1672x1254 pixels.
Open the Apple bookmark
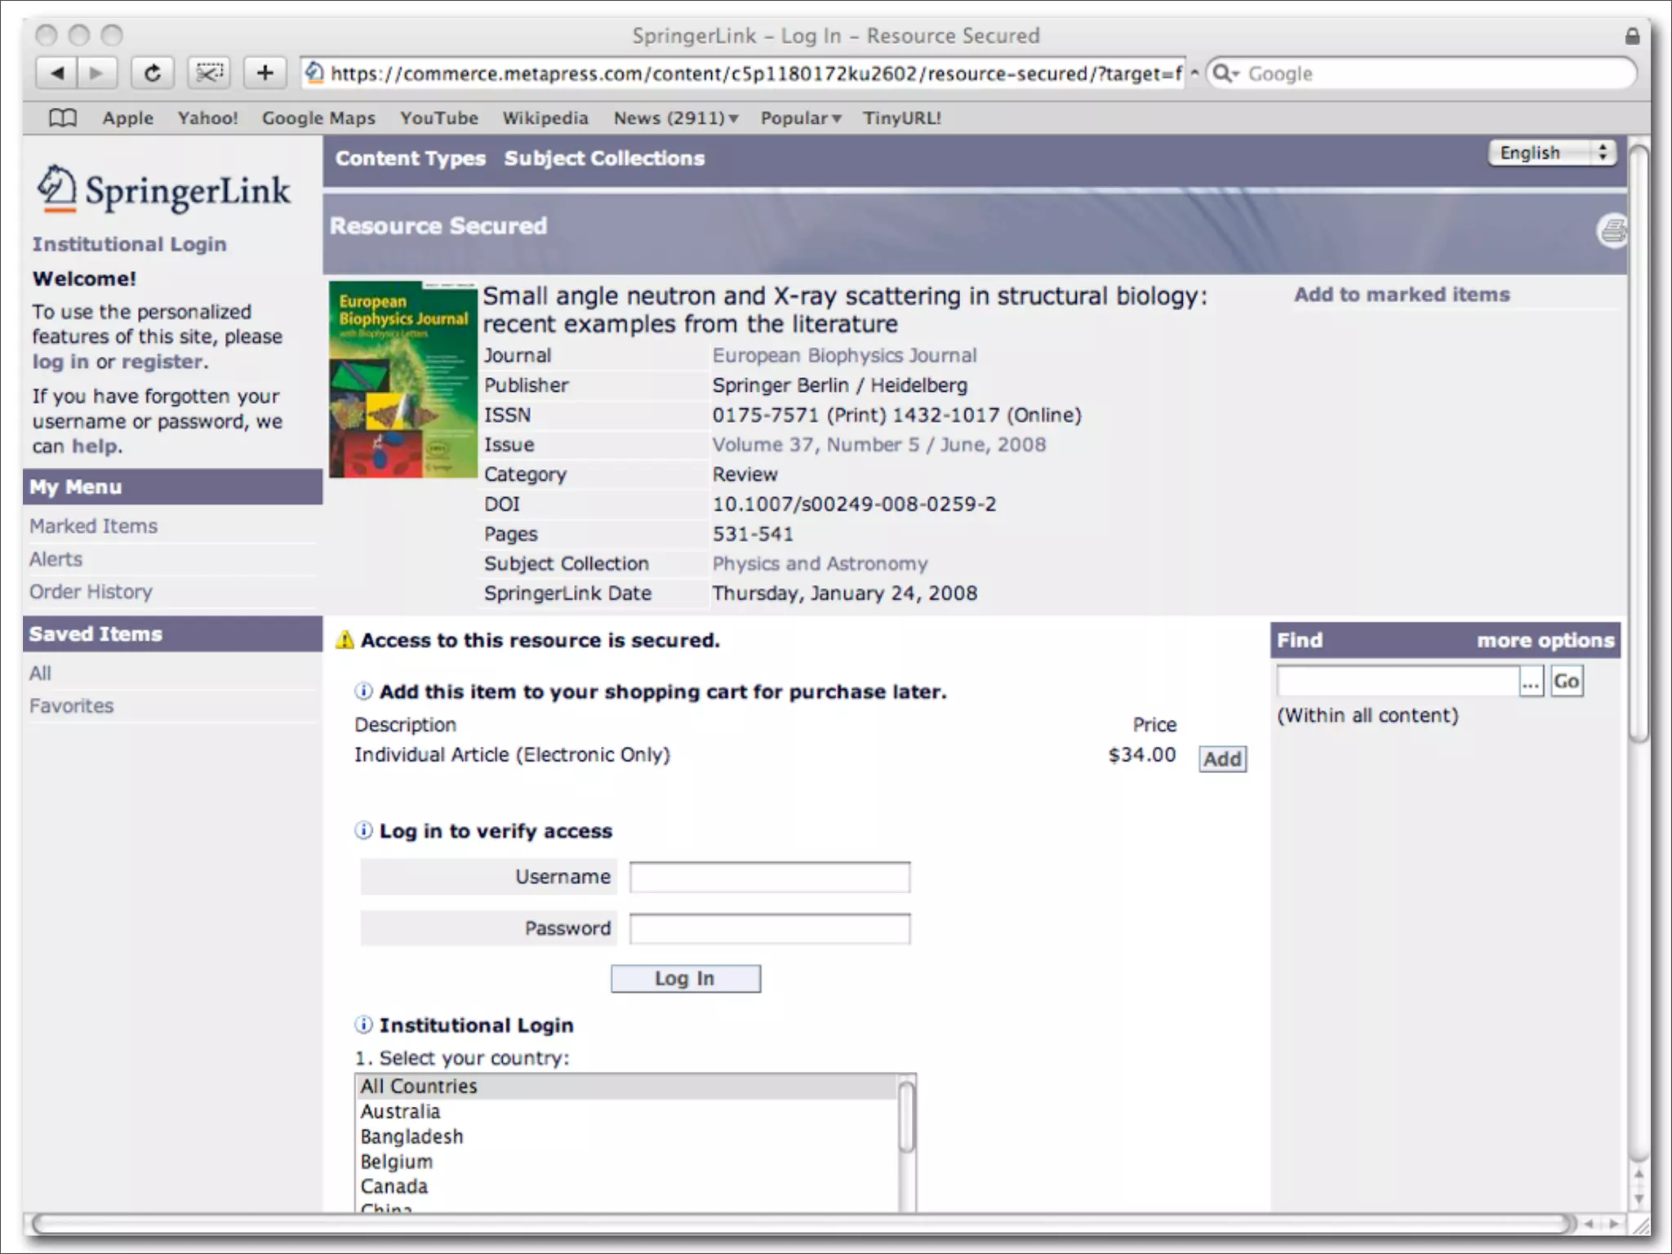127,118
